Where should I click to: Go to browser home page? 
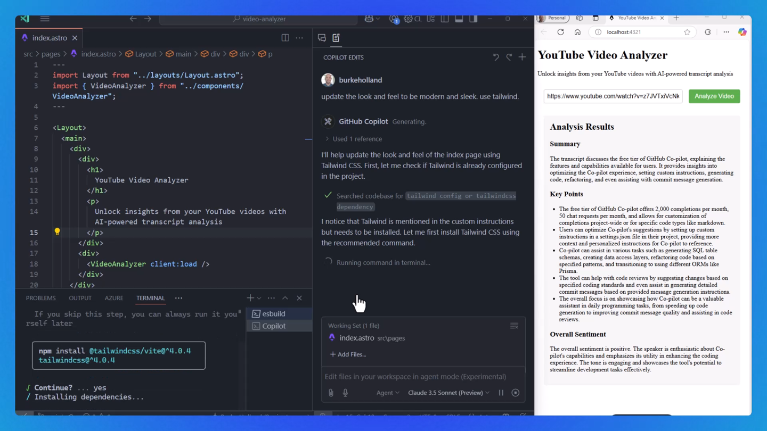[577, 32]
